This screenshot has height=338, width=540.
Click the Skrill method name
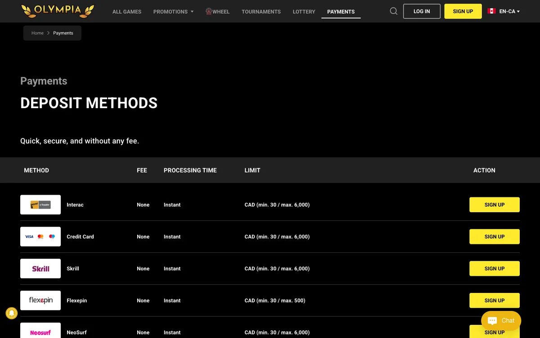(73, 269)
